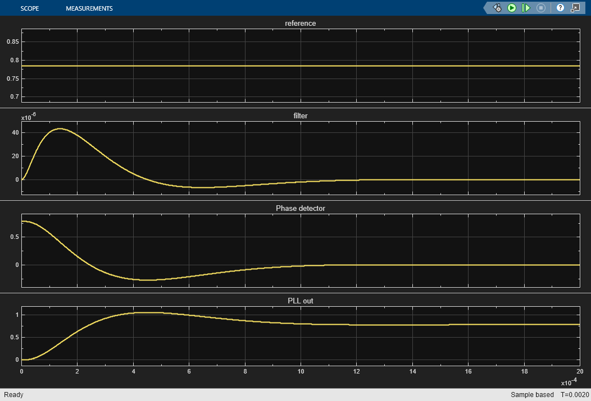Switch to the SCOPE tab
Screen dimensions: 591x401
pos(29,8)
